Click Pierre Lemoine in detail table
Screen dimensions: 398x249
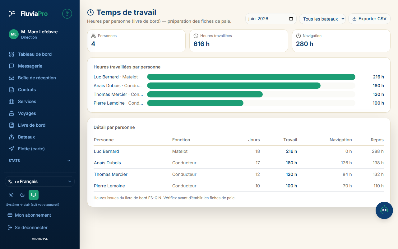pyautogui.click(x=109, y=186)
